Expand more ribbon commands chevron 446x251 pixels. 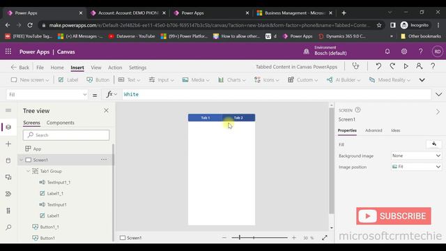422,80
